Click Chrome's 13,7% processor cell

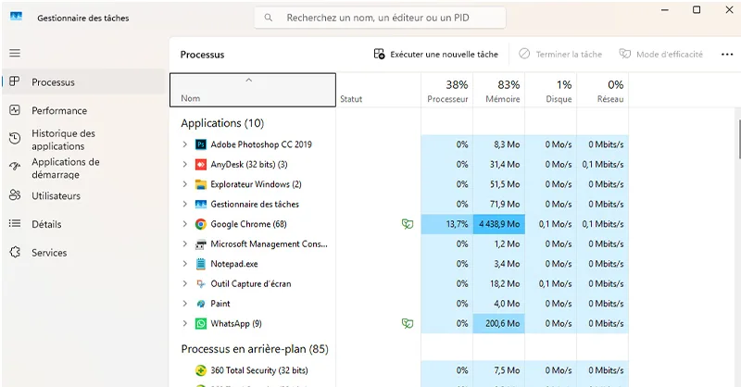(447, 224)
